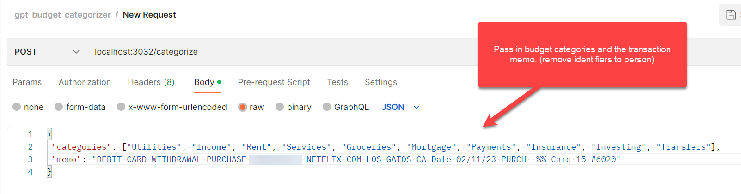Select the Body tab
741x194 pixels.
pos(204,82)
